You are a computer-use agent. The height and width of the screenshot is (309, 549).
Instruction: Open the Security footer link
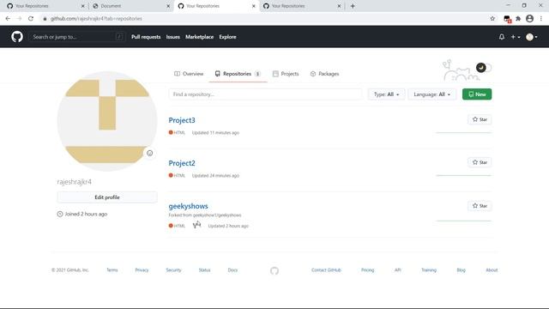[173, 270]
